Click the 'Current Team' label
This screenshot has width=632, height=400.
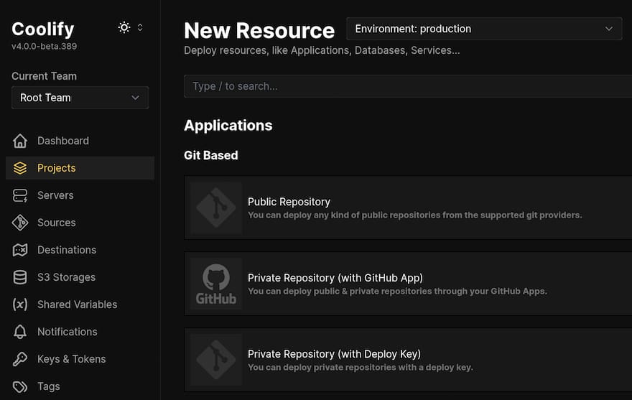pos(45,76)
